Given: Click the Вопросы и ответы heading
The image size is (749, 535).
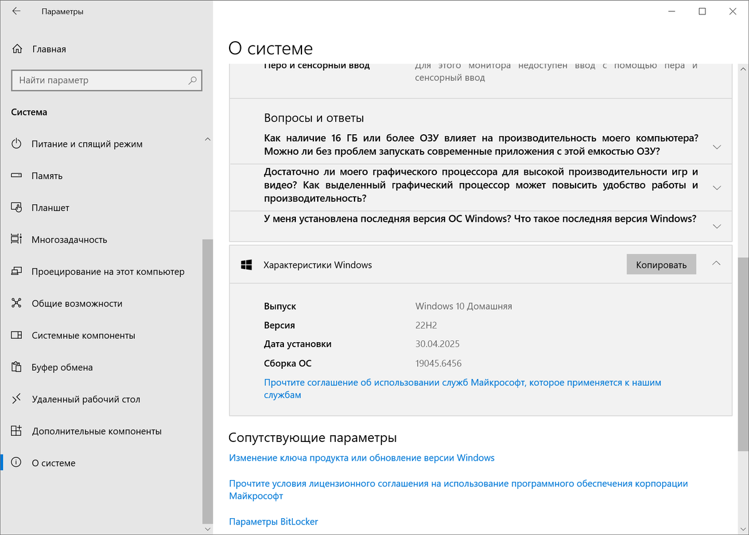Looking at the screenshot, I should [314, 118].
